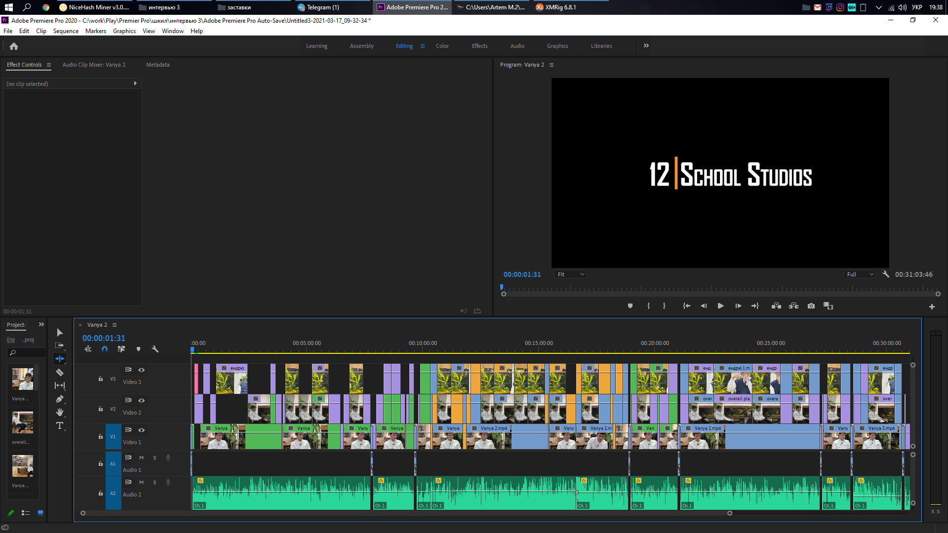Toggle snap in timeline
Image resolution: width=948 pixels, height=533 pixels.
105,349
